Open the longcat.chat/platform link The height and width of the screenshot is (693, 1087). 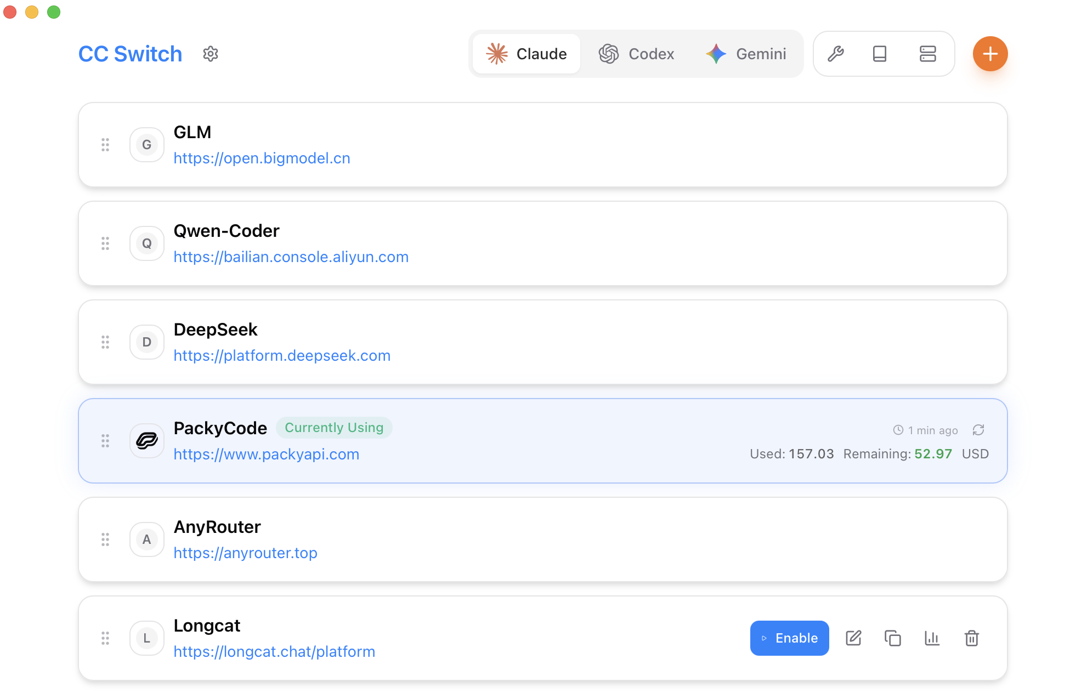click(274, 651)
